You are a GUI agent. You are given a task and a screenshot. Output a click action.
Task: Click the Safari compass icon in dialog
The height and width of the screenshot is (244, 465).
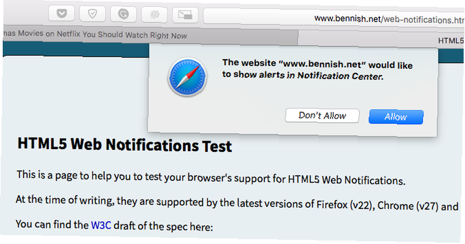[187, 77]
